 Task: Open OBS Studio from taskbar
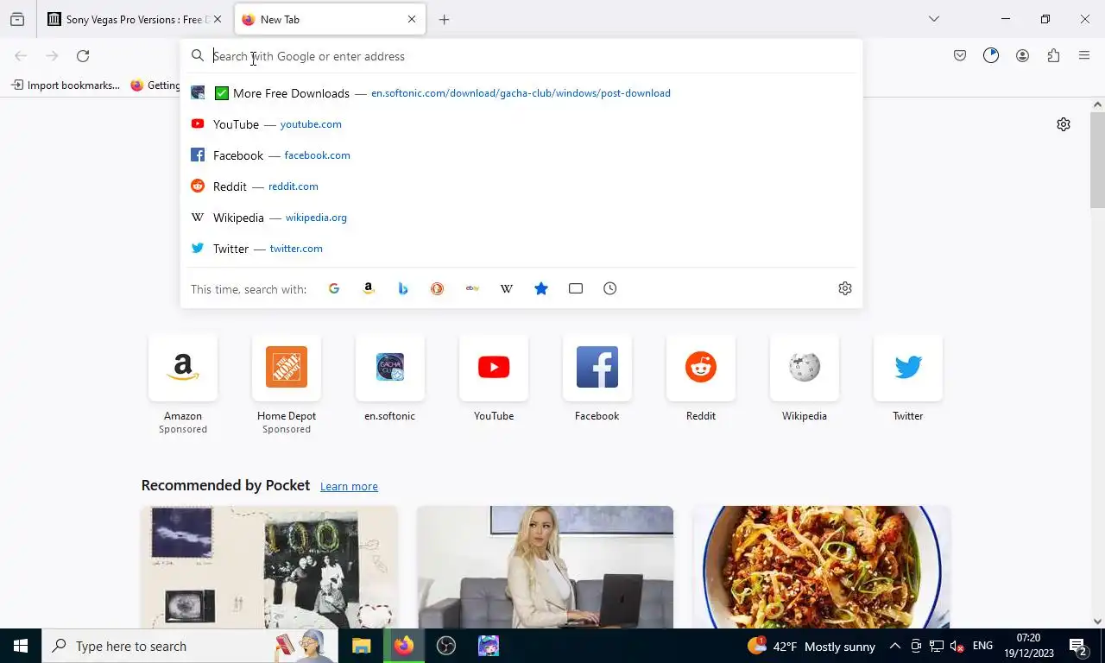coord(446,646)
